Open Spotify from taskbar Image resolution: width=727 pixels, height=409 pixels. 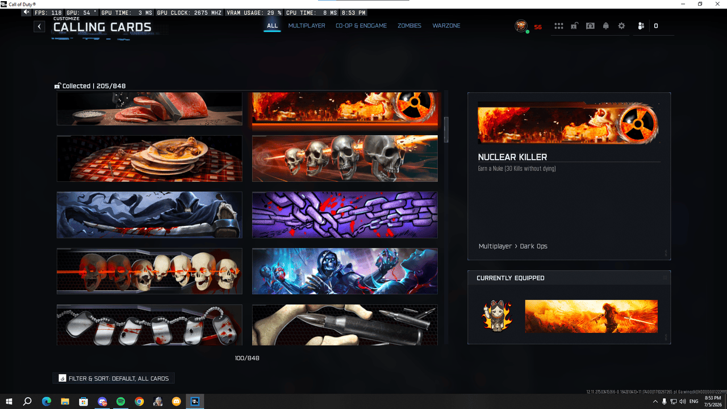pos(120,402)
